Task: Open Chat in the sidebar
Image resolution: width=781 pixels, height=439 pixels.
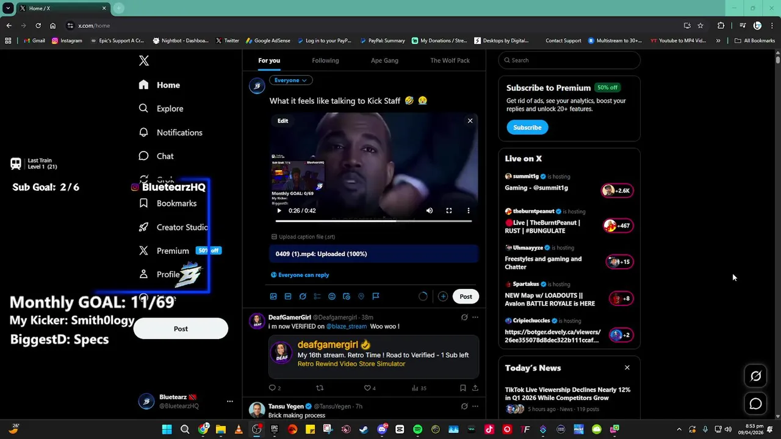Action: [x=156, y=156]
